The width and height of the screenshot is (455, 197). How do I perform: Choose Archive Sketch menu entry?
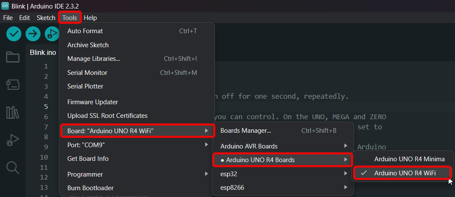137,45
